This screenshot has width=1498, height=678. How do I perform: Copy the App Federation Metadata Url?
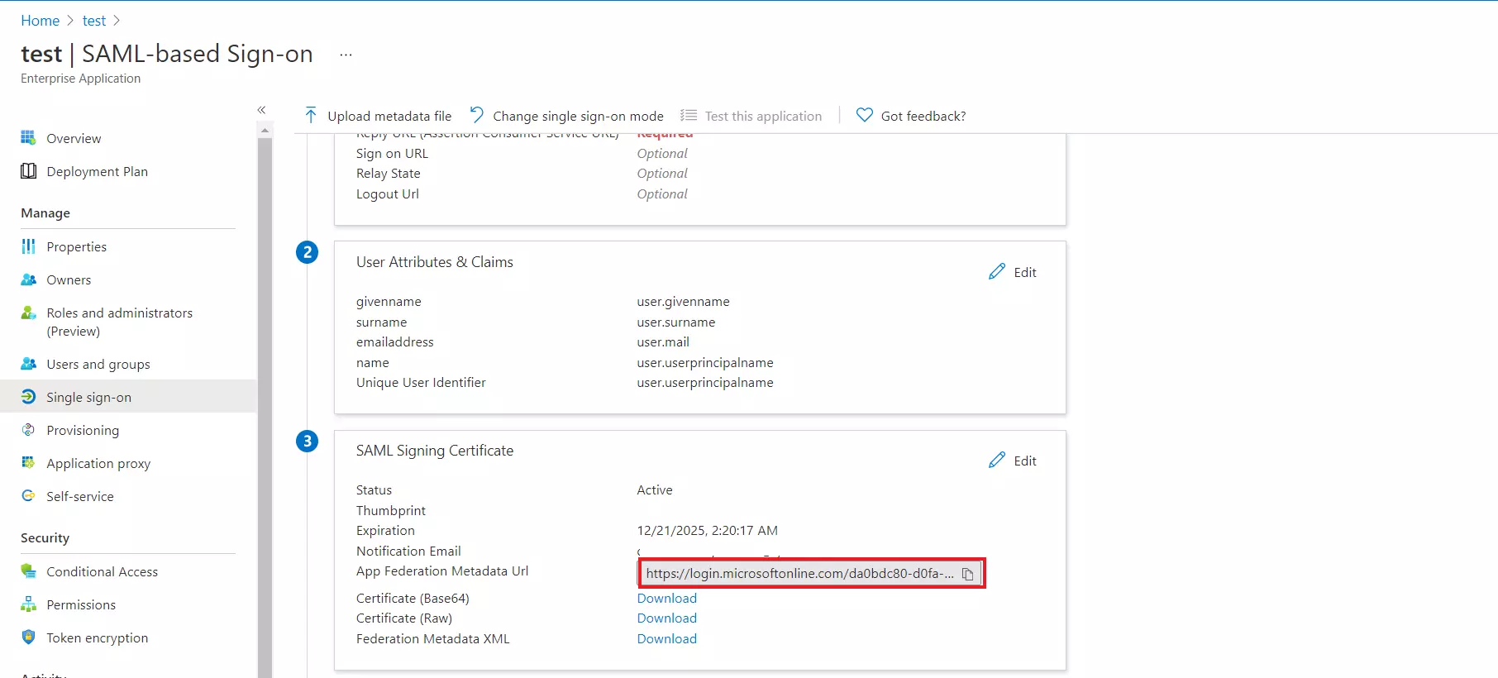[x=967, y=574]
